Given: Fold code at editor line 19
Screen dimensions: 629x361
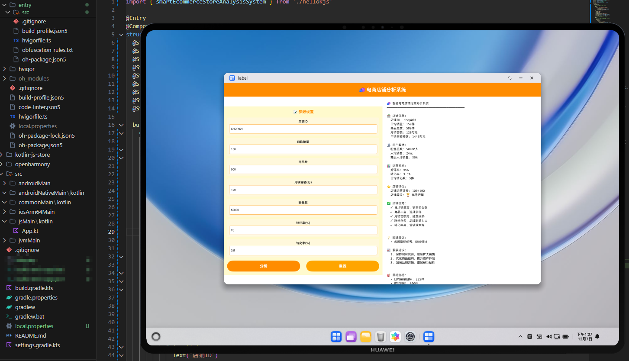Looking at the screenshot, I should point(121,150).
